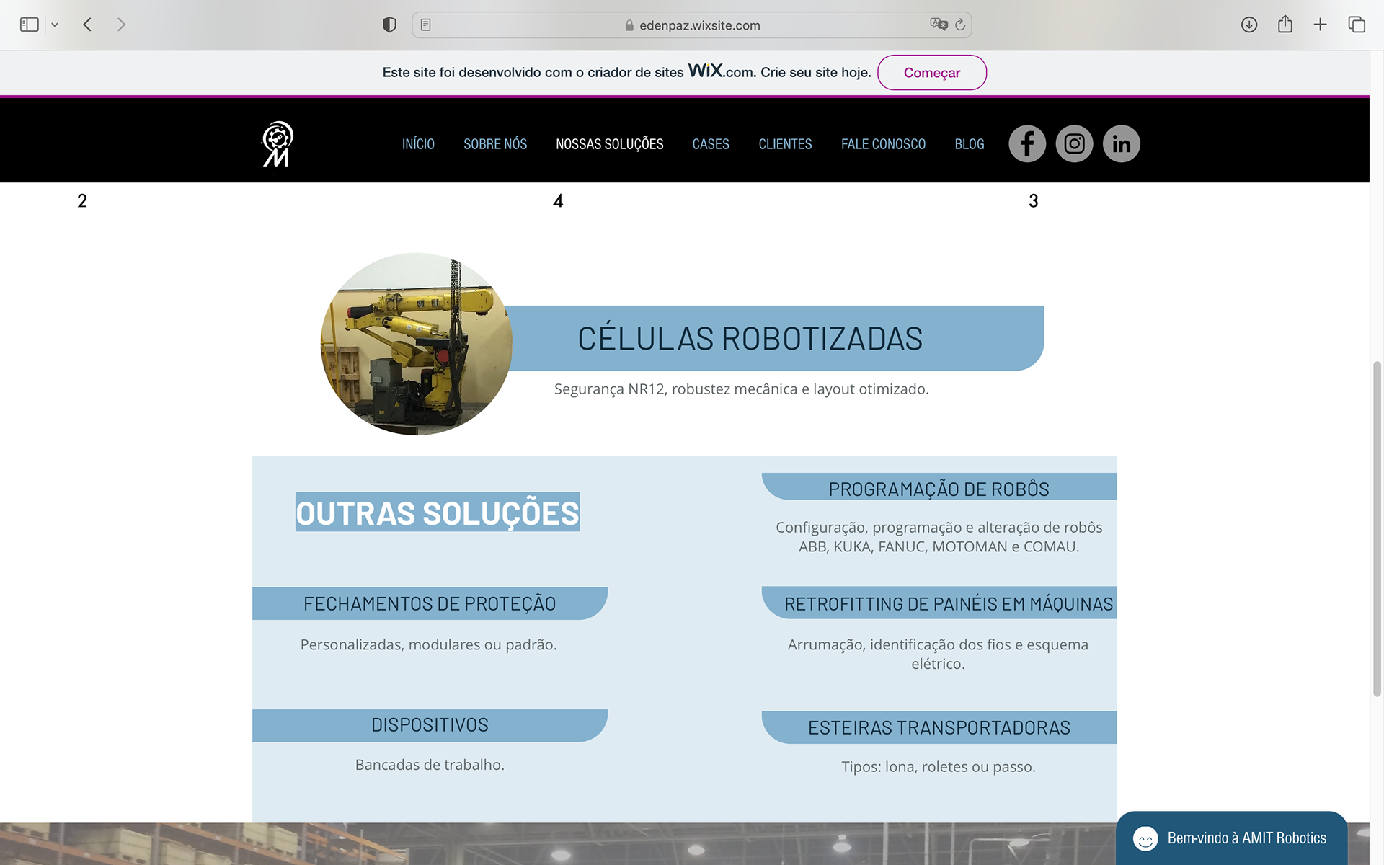
Task: Click the translate page icon
Action: pyautogui.click(x=938, y=25)
